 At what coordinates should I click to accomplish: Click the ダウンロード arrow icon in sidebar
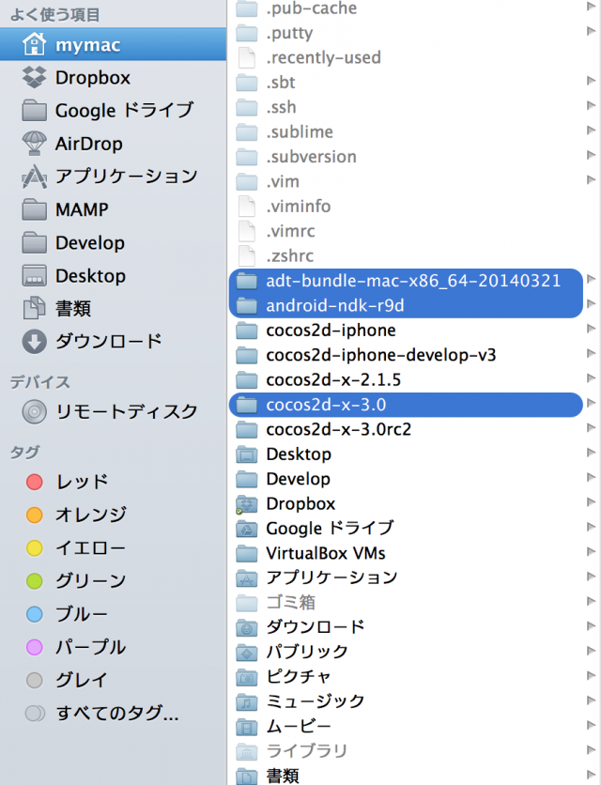coord(34,342)
